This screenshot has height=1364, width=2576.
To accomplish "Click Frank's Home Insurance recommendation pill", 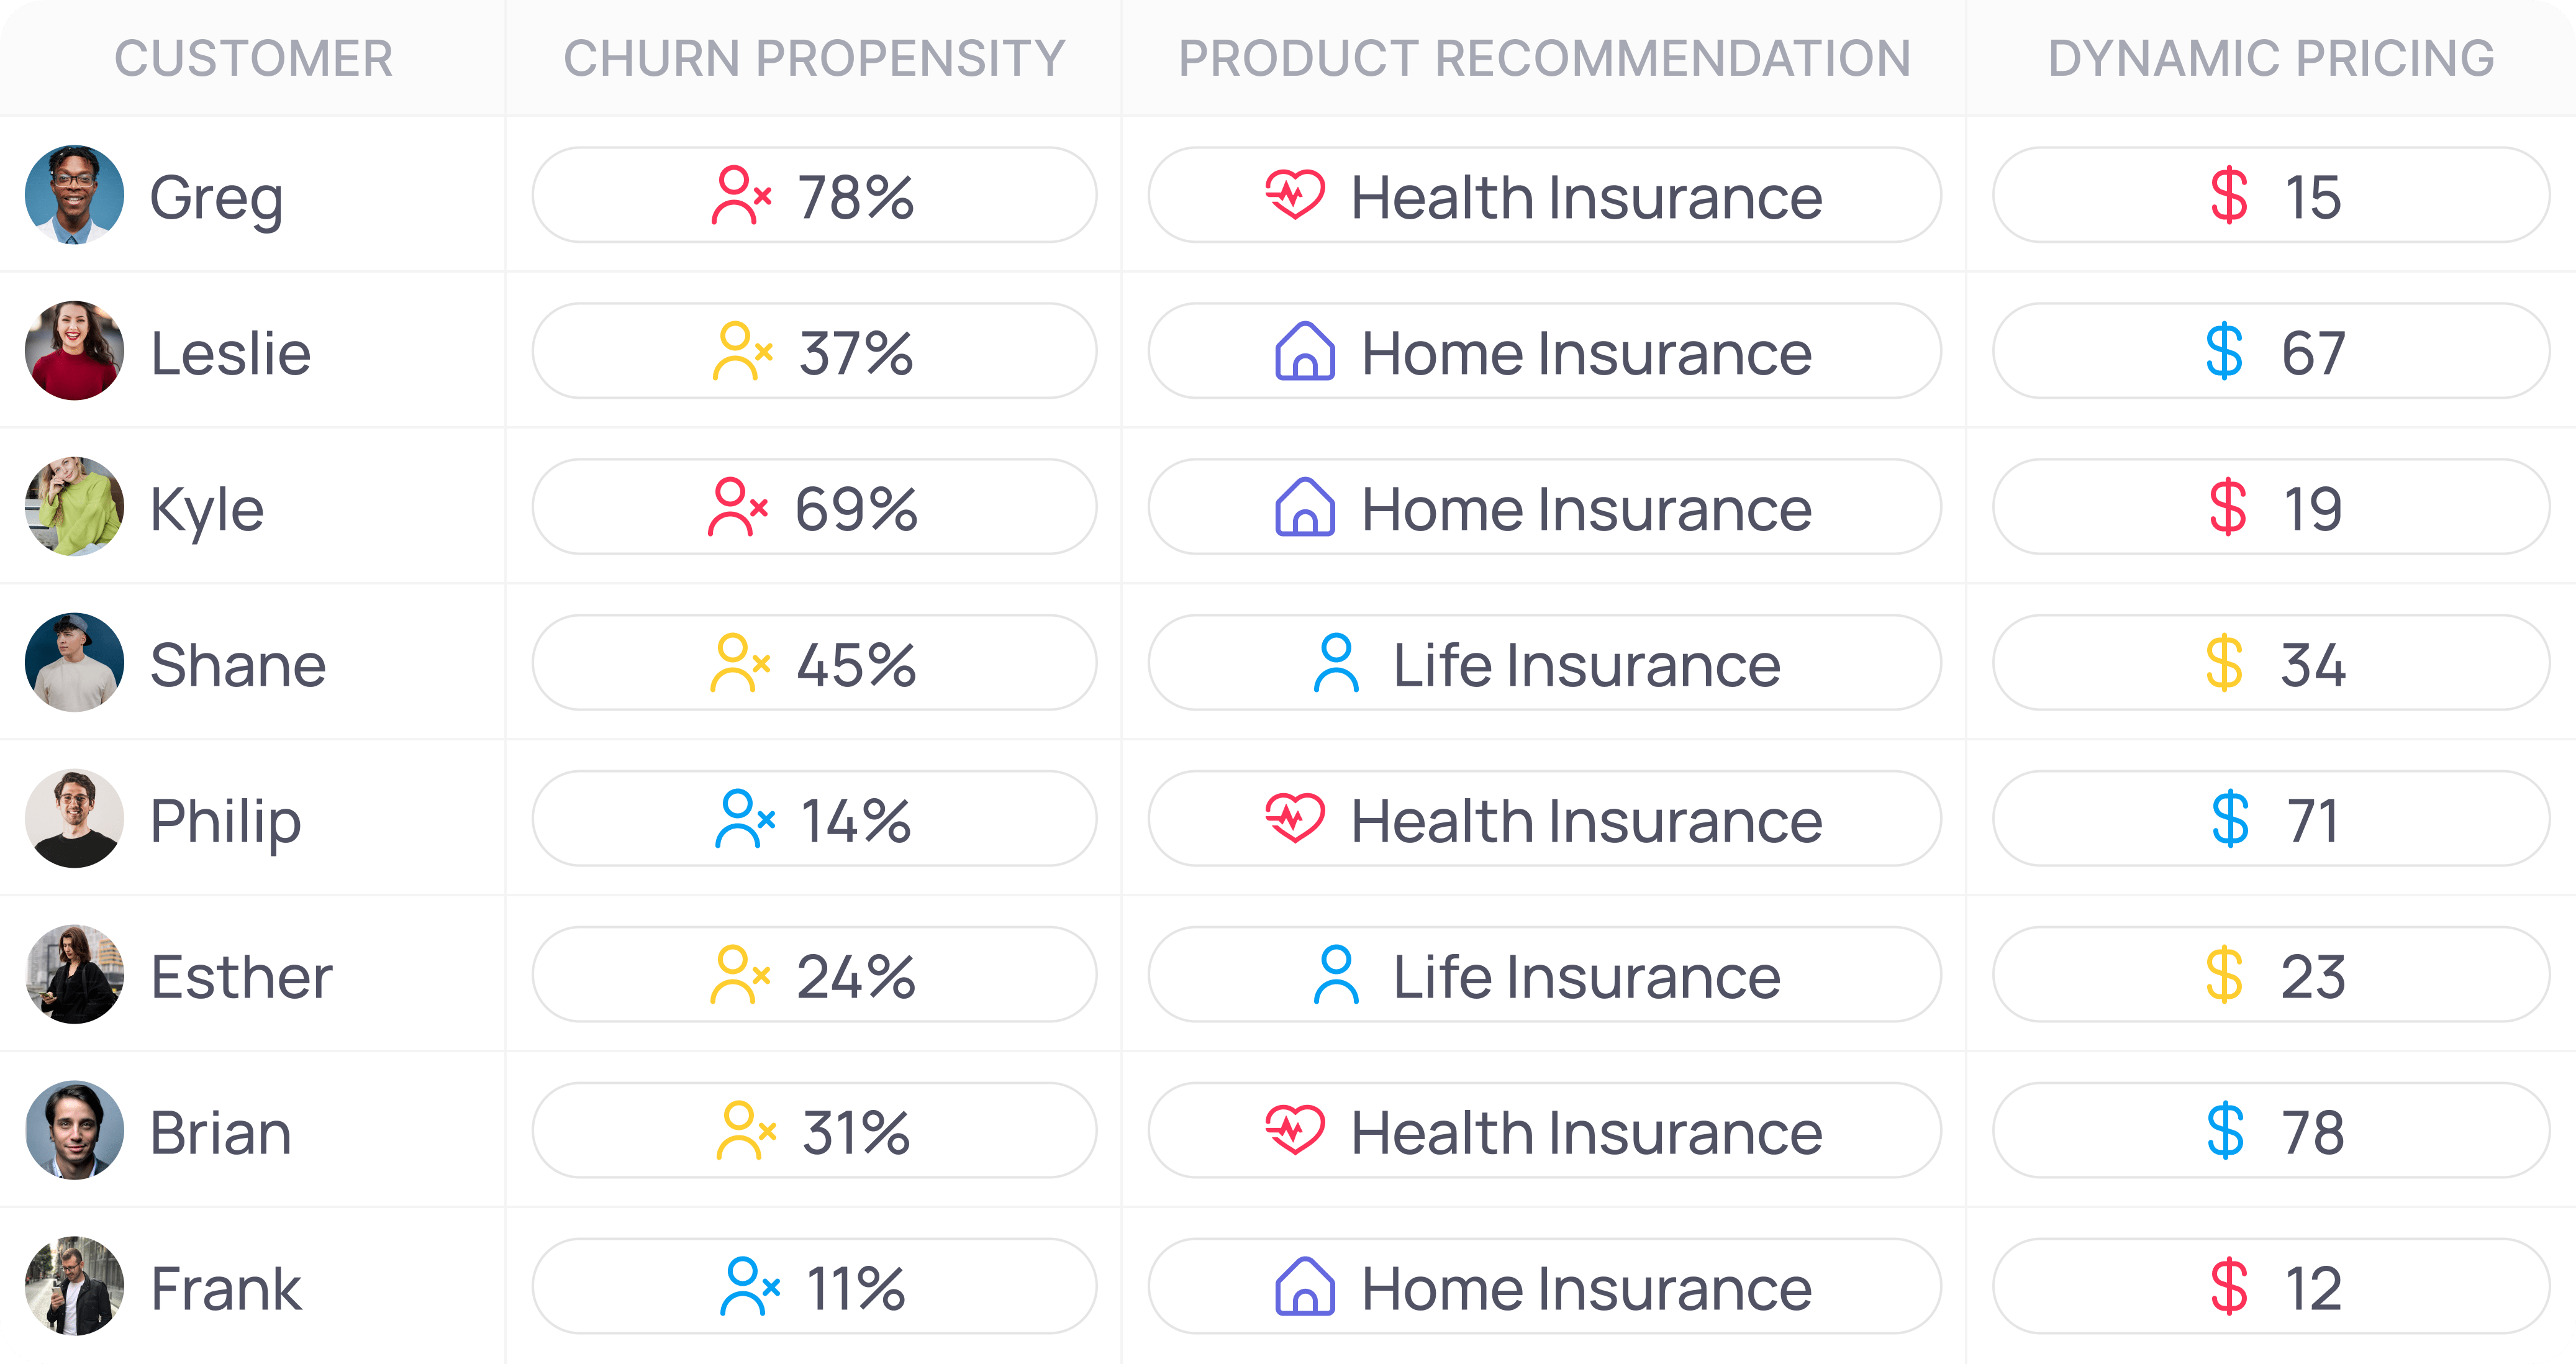I will coord(1544,1287).
